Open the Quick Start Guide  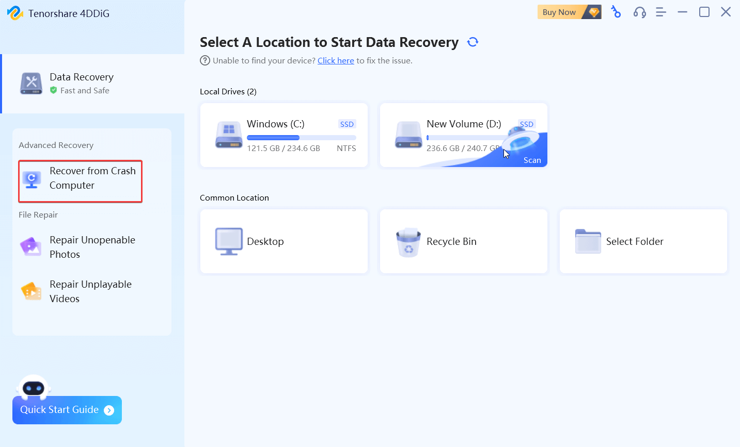67,410
